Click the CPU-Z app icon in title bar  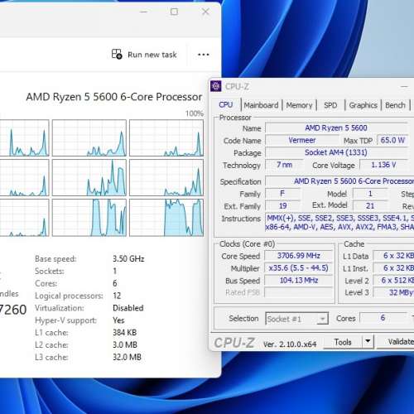click(x=216, y=86)
